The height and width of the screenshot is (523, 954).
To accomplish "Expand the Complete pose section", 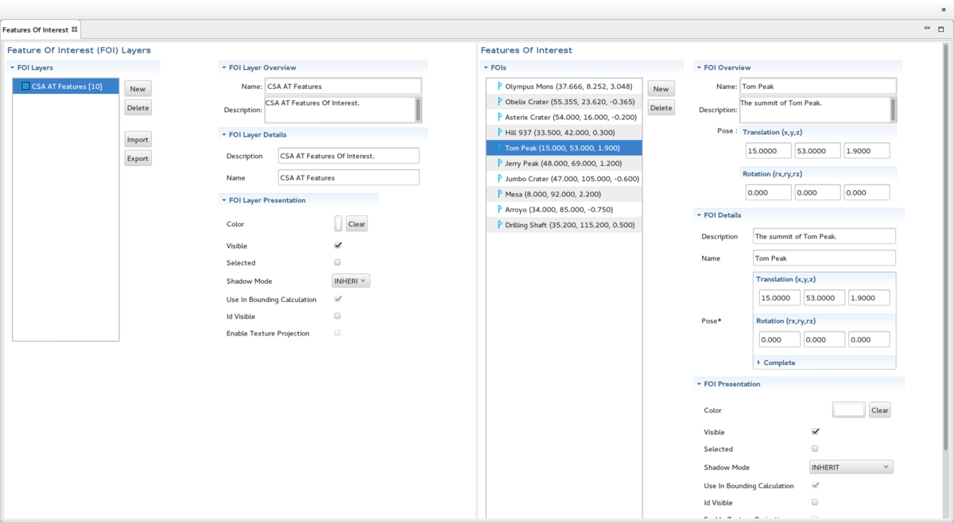I will tap(778, 362).
